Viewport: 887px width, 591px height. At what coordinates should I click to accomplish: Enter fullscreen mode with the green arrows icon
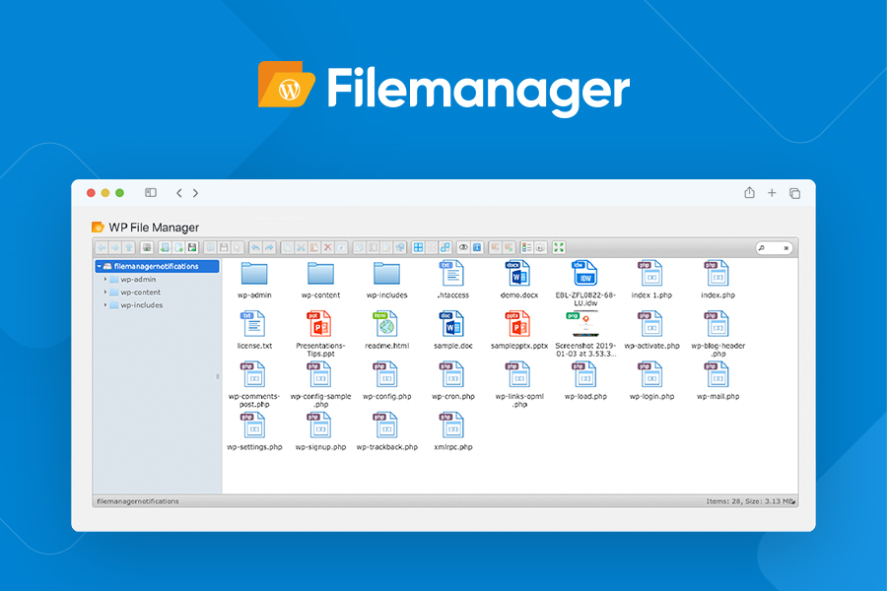coord(559,247)
